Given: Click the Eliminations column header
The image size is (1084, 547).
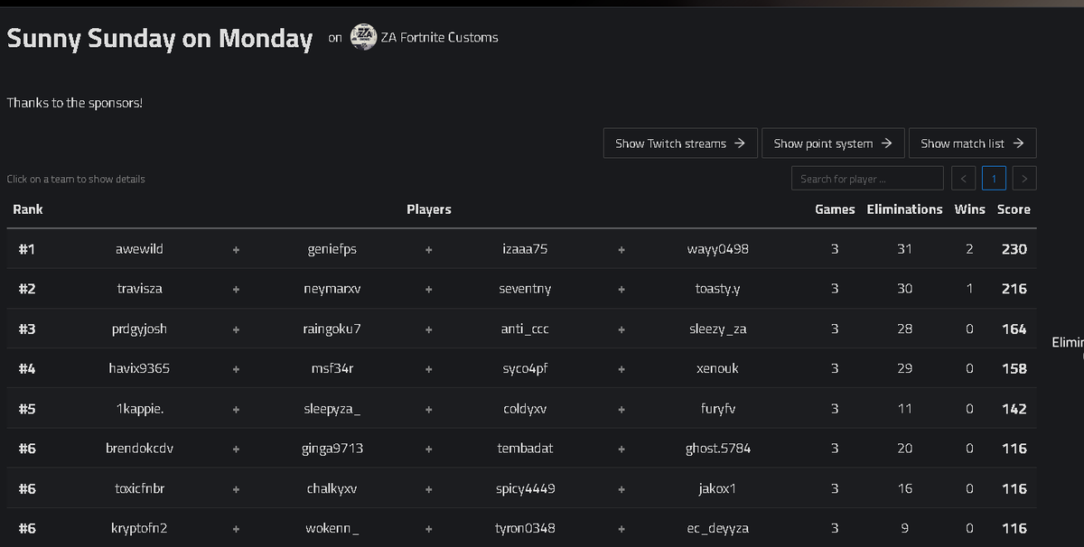Looking at the screenshot, I should click(904, 209).
